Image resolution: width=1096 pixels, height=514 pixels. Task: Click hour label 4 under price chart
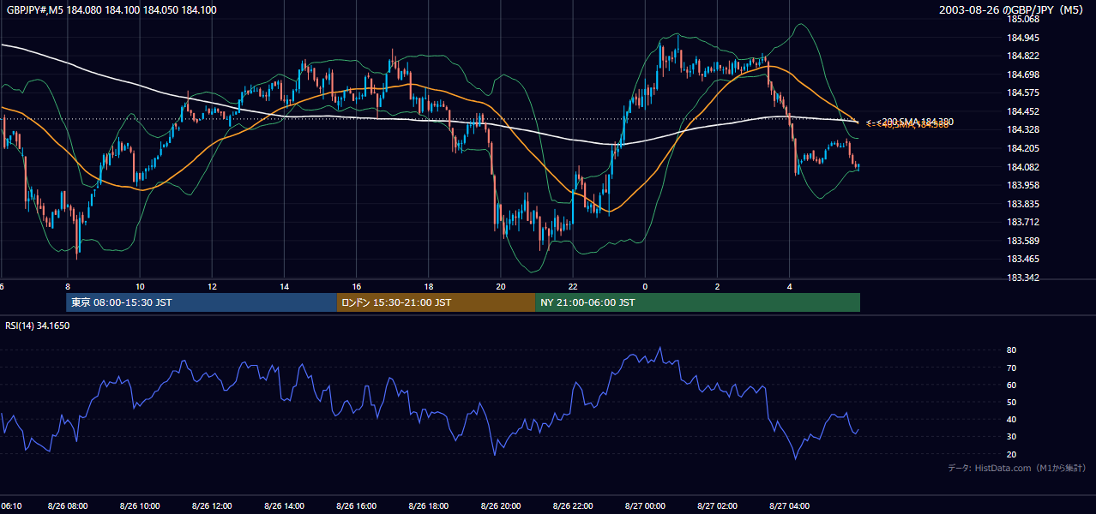click(789, 286)
